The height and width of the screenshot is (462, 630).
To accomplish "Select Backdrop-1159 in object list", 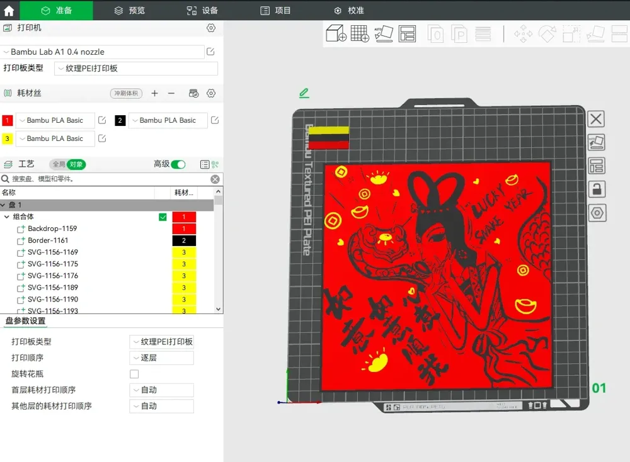I will [x=52, y=228].
